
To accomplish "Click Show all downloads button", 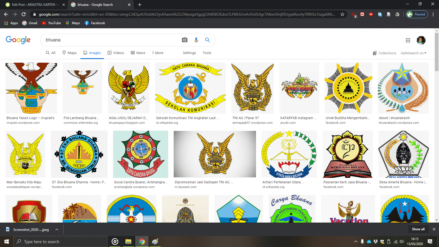I will tap(418, 229).
